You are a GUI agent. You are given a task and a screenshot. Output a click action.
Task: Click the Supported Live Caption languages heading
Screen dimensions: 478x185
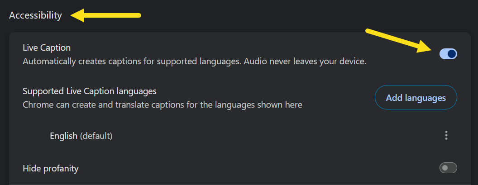pyautogui.click(x=90, y=91)
